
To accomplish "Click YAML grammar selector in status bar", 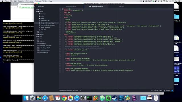I will (161, 91).
